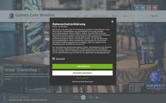
Task: Select the HOME menu item
Action: (77, 16)
